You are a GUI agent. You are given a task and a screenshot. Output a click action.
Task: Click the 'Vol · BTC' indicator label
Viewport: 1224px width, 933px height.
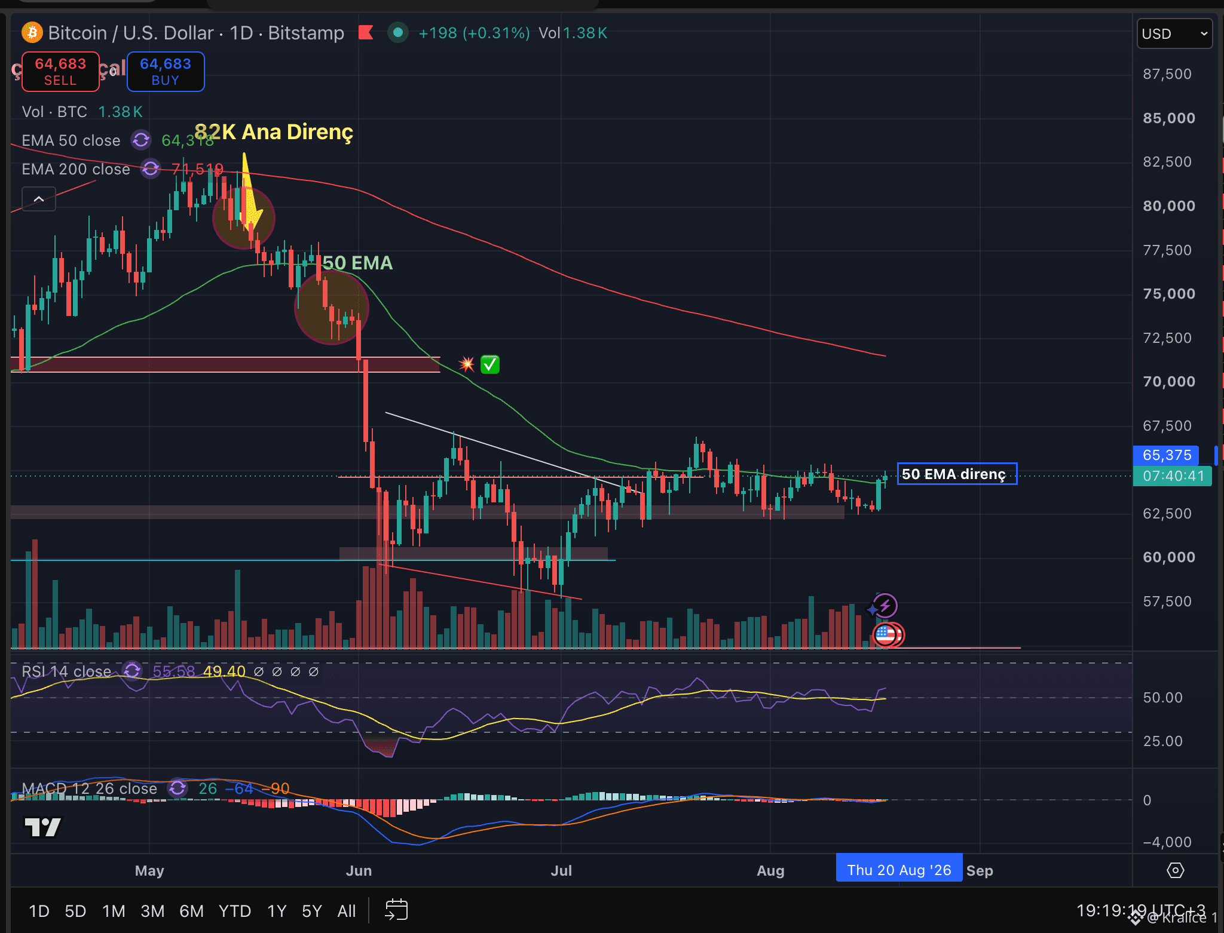coord(54,112)
